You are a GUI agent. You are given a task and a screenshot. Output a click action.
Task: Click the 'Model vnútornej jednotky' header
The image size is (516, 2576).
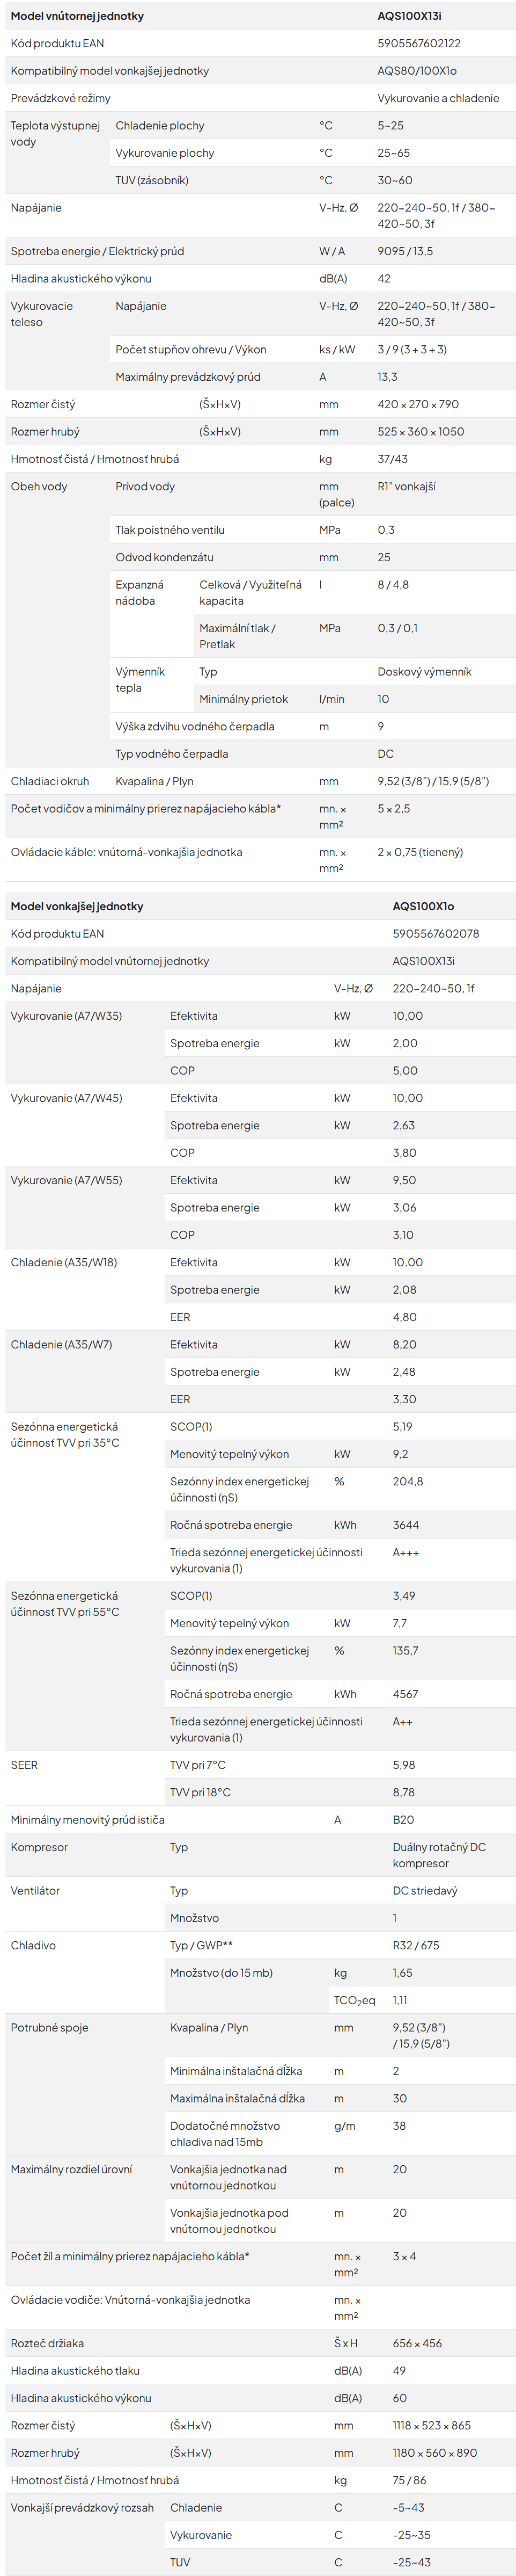(x=77, y=16)
